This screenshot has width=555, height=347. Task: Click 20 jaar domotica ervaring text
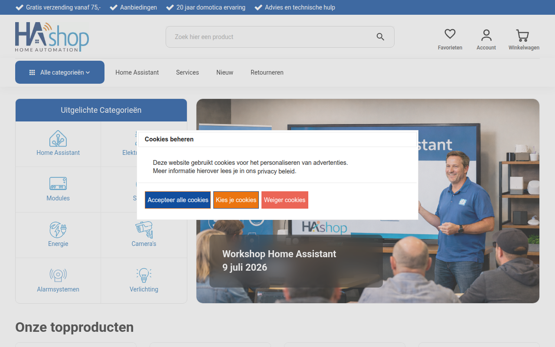(x=211, y=7)
